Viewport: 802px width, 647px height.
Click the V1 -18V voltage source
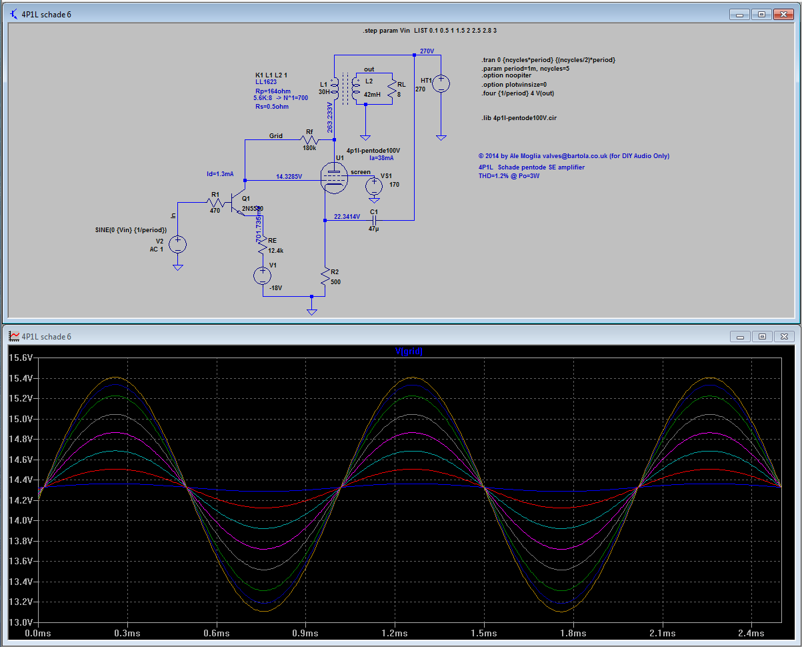coord(263,275)
